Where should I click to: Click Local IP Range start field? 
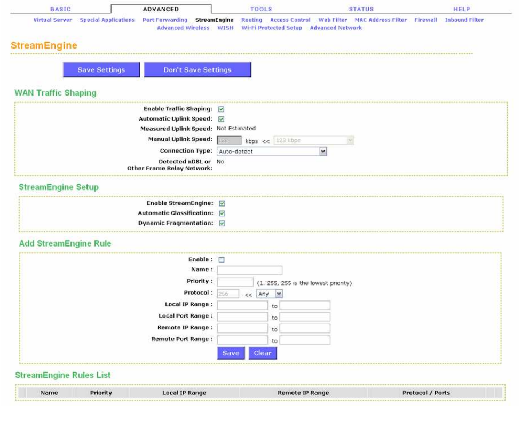(x=242, y=305)
